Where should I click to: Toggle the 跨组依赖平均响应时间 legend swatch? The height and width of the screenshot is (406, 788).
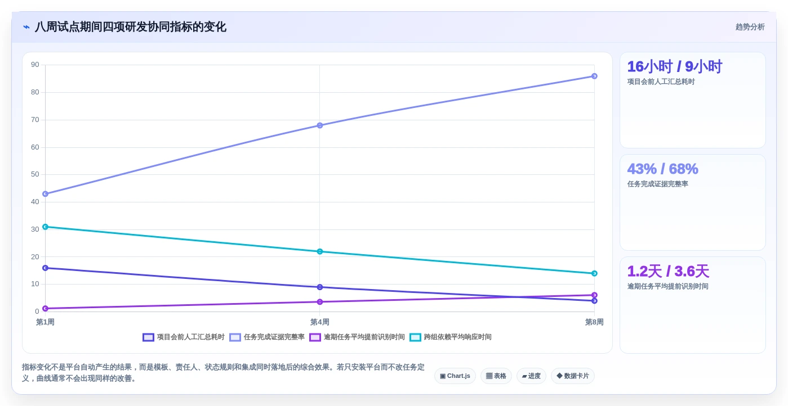415,337
